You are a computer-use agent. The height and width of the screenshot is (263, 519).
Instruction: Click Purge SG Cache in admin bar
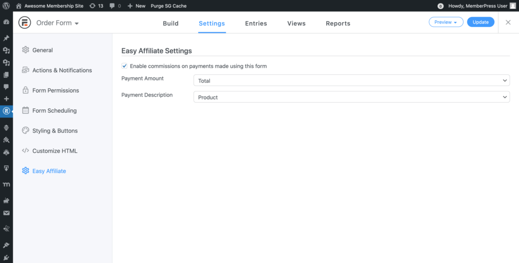coord(170,6)
